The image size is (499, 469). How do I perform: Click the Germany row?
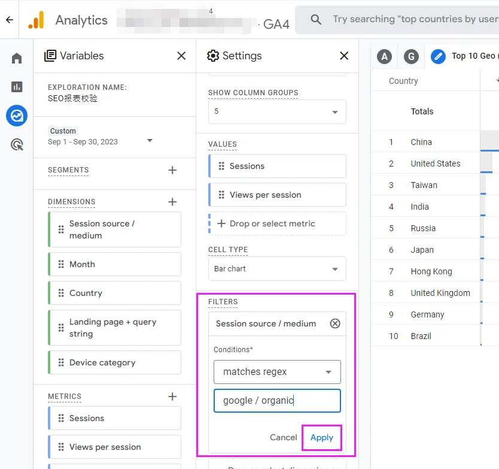pyautogui.click(x=435, y=314)
